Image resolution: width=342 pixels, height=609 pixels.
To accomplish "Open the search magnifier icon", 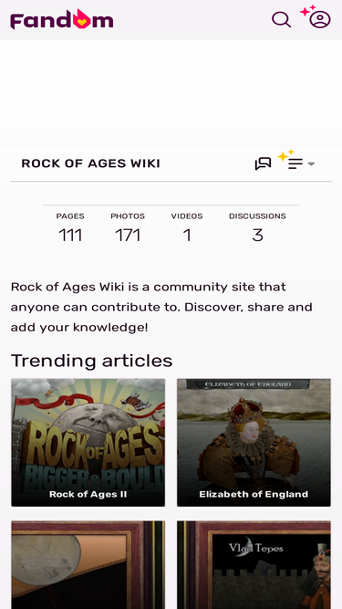I will point(282,19).
